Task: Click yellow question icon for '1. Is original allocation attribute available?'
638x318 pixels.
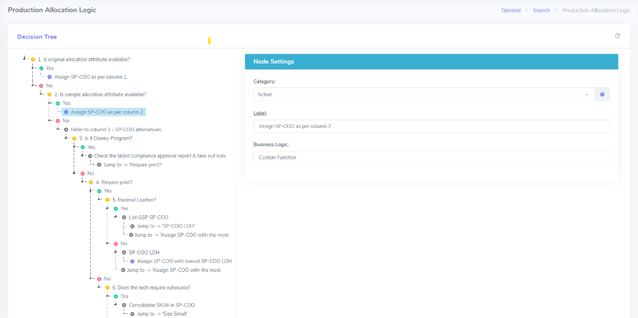Action: click(33, 60)
